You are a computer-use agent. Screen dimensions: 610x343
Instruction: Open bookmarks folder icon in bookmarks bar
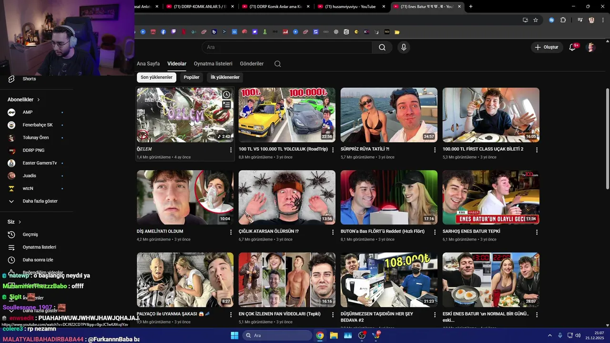click(x=397, y=32)
